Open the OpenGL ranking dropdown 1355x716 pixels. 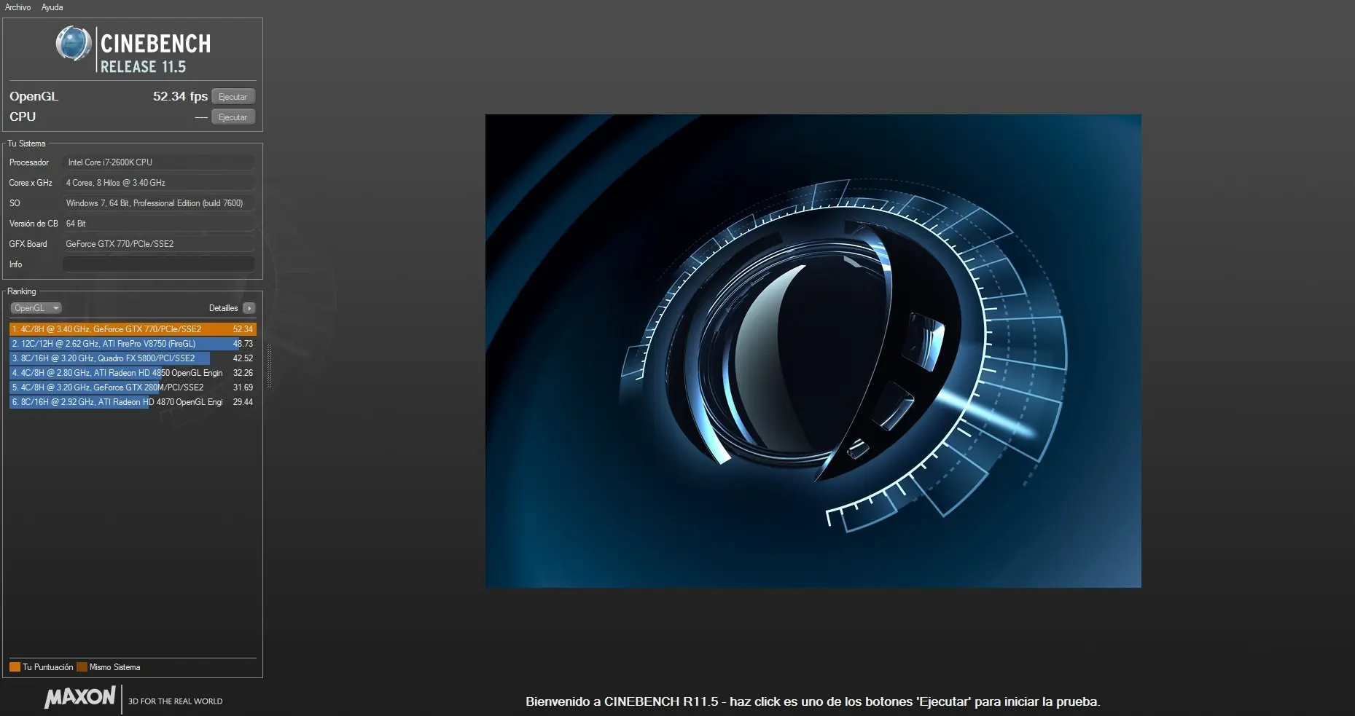(36, 308)
